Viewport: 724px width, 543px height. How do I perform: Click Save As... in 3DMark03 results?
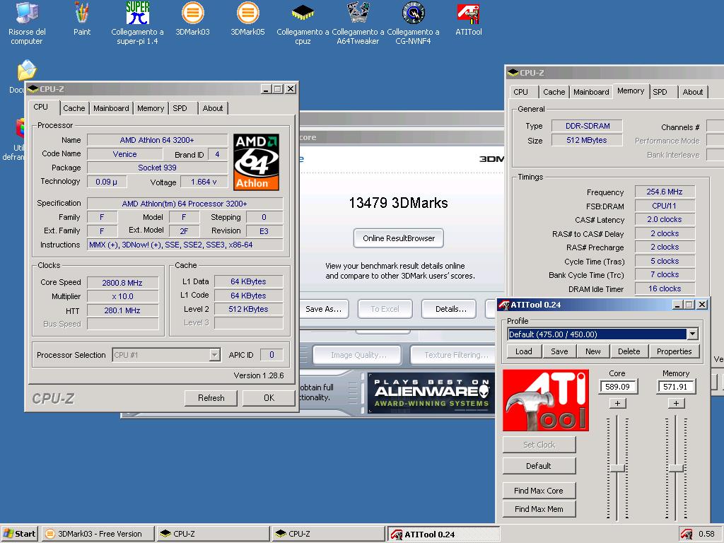(x=324, y=309)
